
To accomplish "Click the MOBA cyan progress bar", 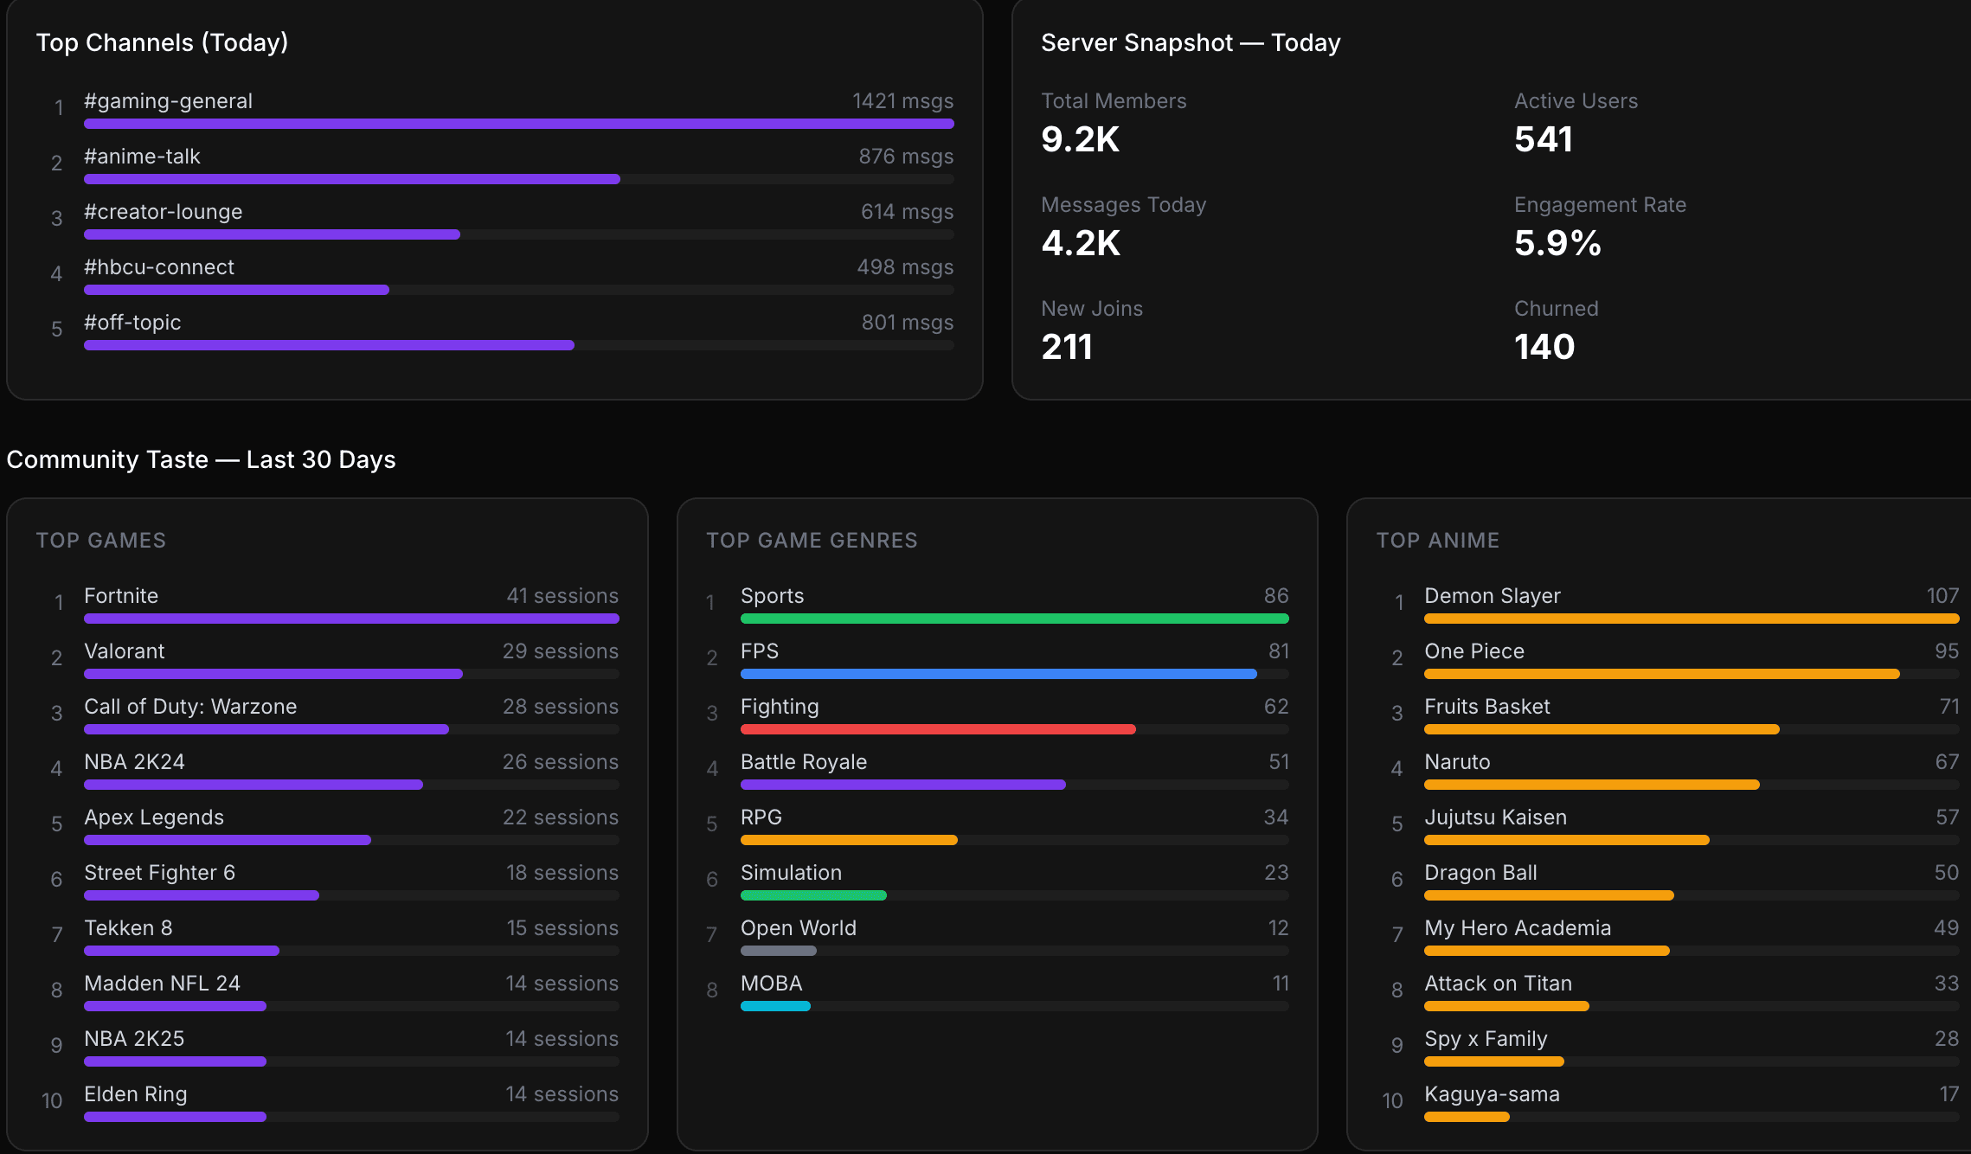I will tap(775, 1006).
